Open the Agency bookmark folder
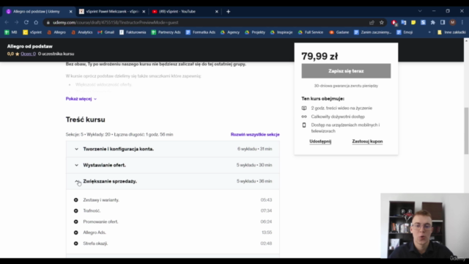The image size is (469, 264). pyautogui.click(x=230, y=32)
